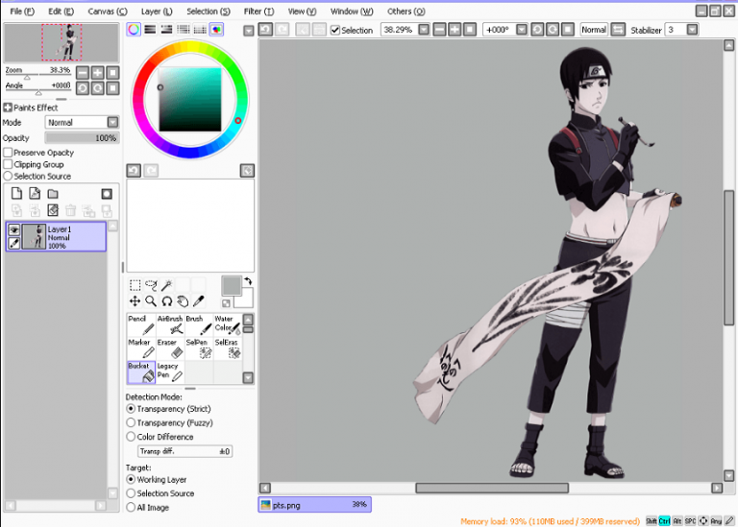
Task: Open the Canvas menu
Action: tap(108, 12)
